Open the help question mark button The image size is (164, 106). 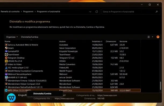point(158,37)
